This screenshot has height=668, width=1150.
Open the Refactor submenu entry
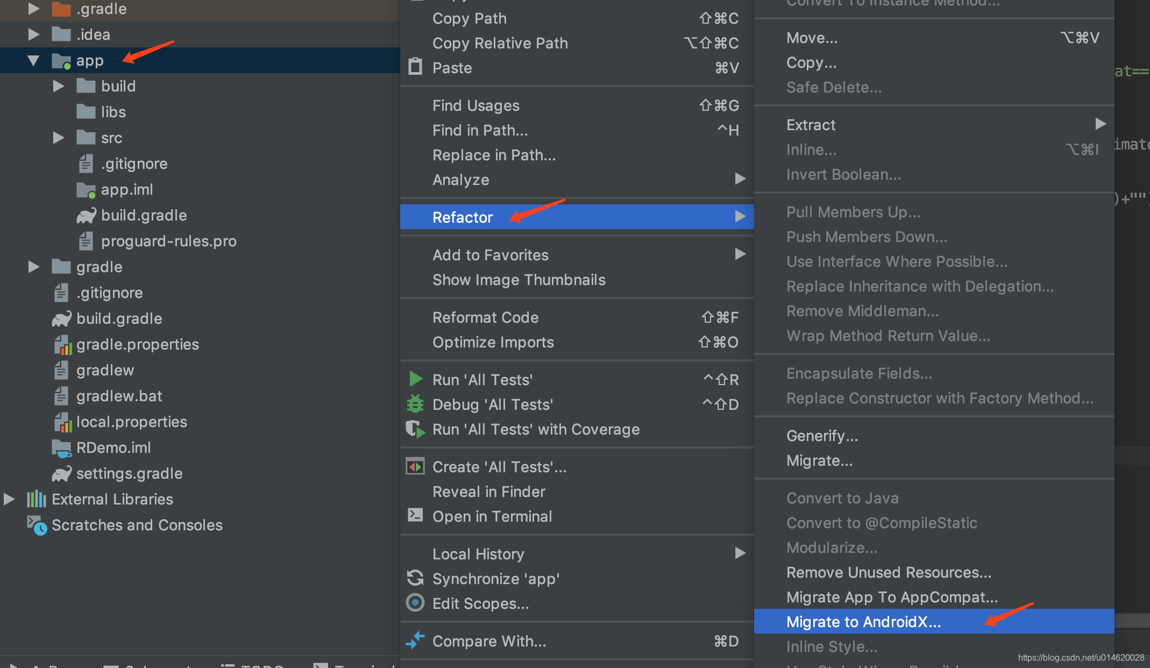(x=577, y=217)
